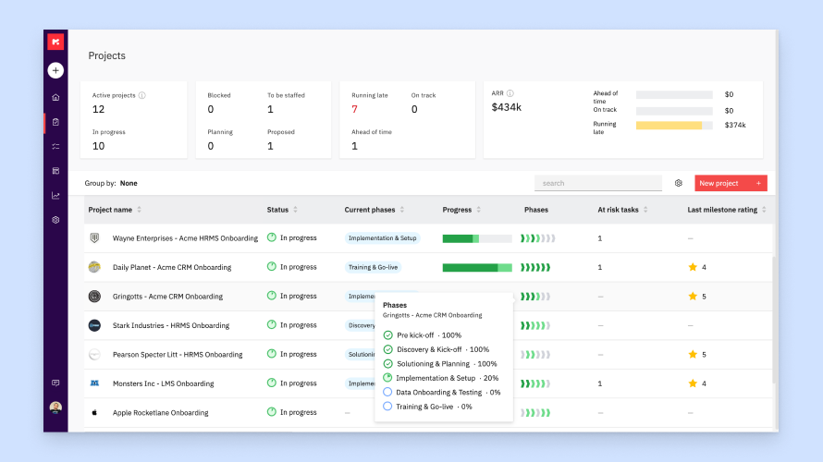Open the tasks checklist icon in sidebar
Viewport: 823px width, 462px height.
click(x=55, y=146)
